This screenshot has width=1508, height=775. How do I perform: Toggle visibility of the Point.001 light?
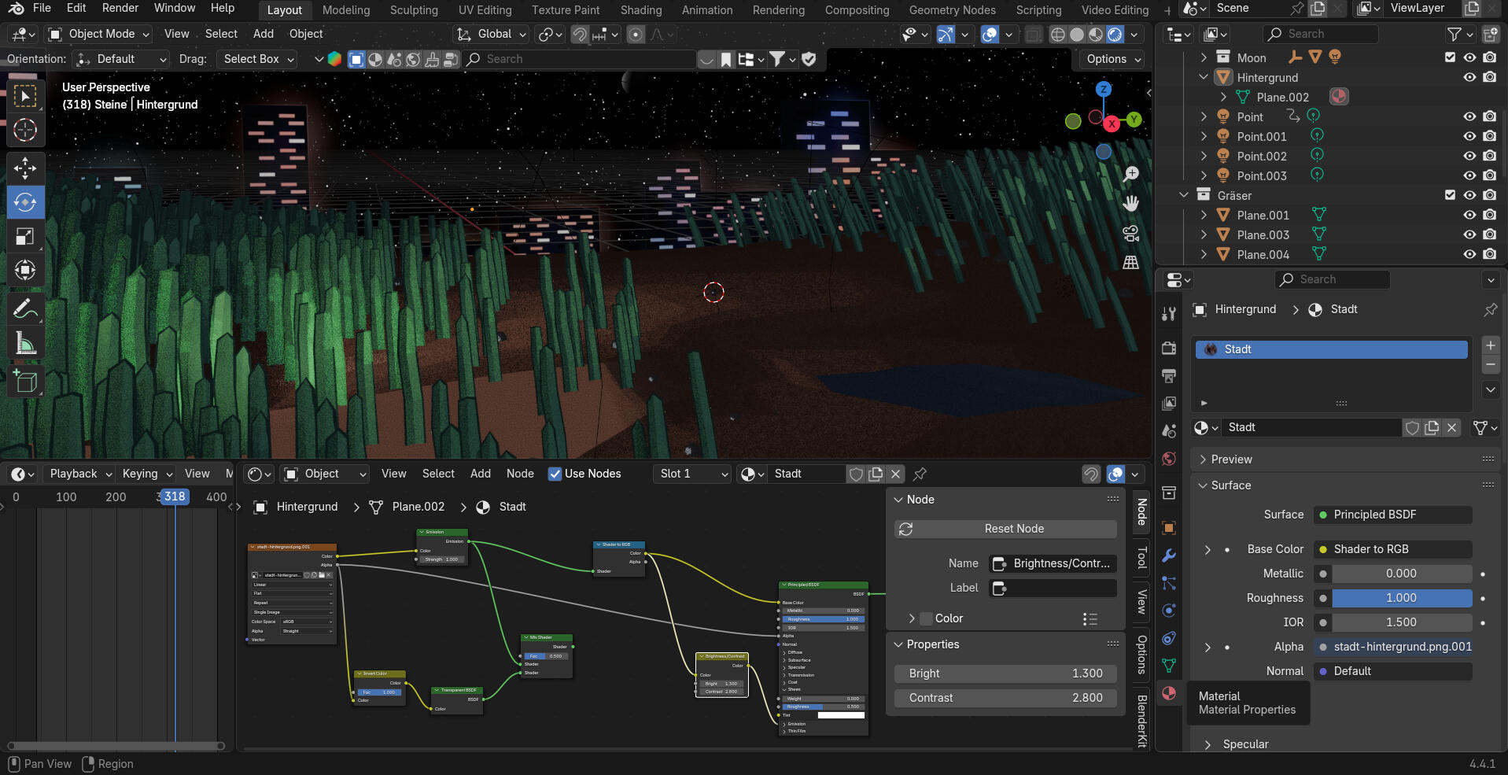click(1469, 136)
